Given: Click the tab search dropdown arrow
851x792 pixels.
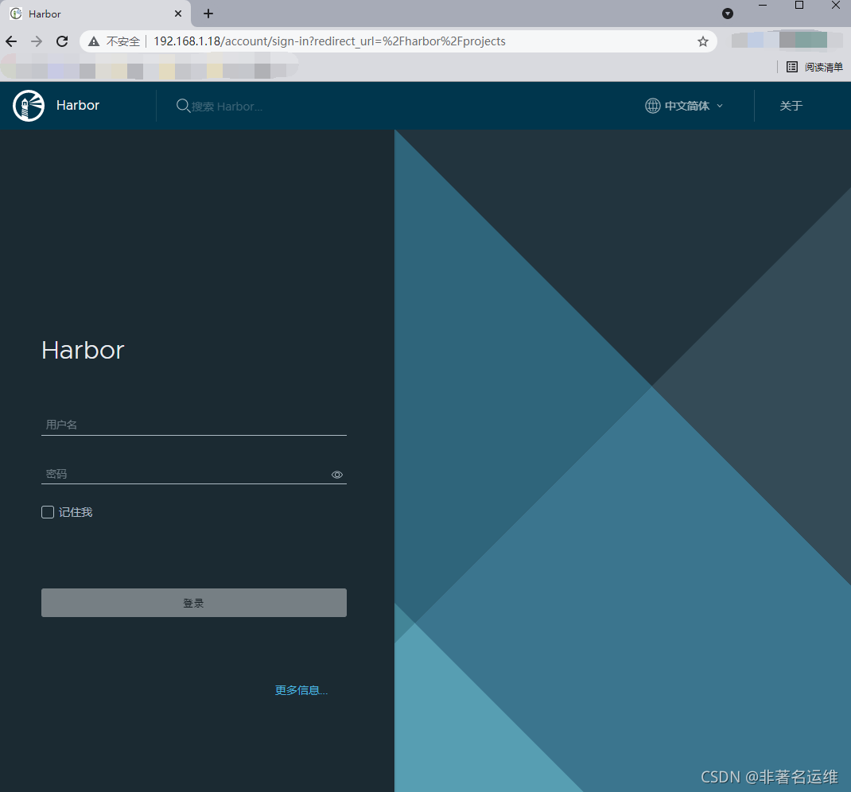Looking at the screenshot, I should point(728,14).
